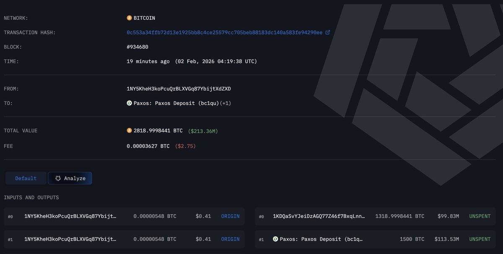Click the Bitcoin network icon
This screenshot has width=503, height=254.
[x=129, y=18]
